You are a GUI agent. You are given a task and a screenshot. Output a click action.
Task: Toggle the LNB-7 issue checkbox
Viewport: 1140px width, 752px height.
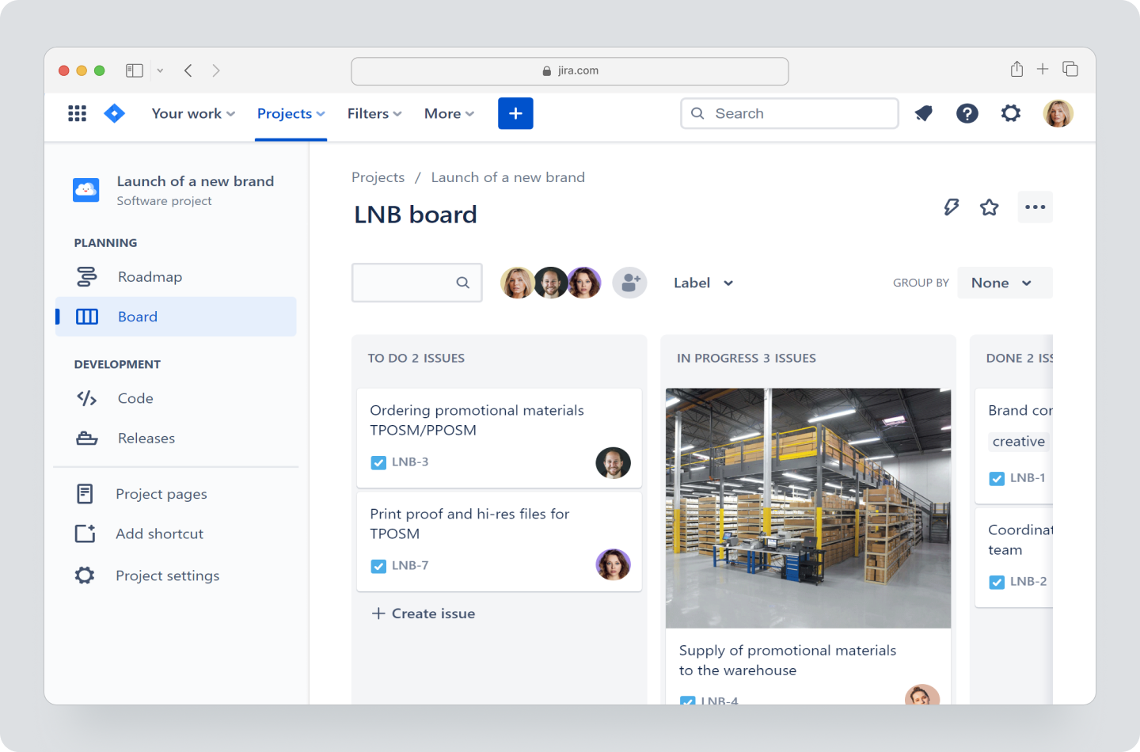pyautogui.click(x=378, y=566)
